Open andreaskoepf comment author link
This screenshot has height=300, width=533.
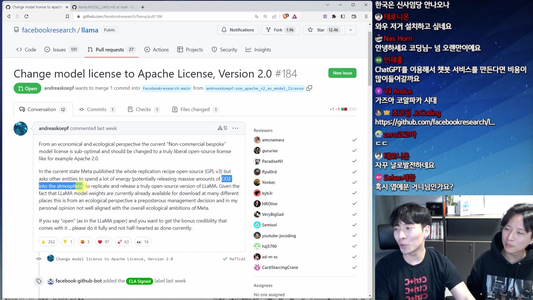[54, 128]
